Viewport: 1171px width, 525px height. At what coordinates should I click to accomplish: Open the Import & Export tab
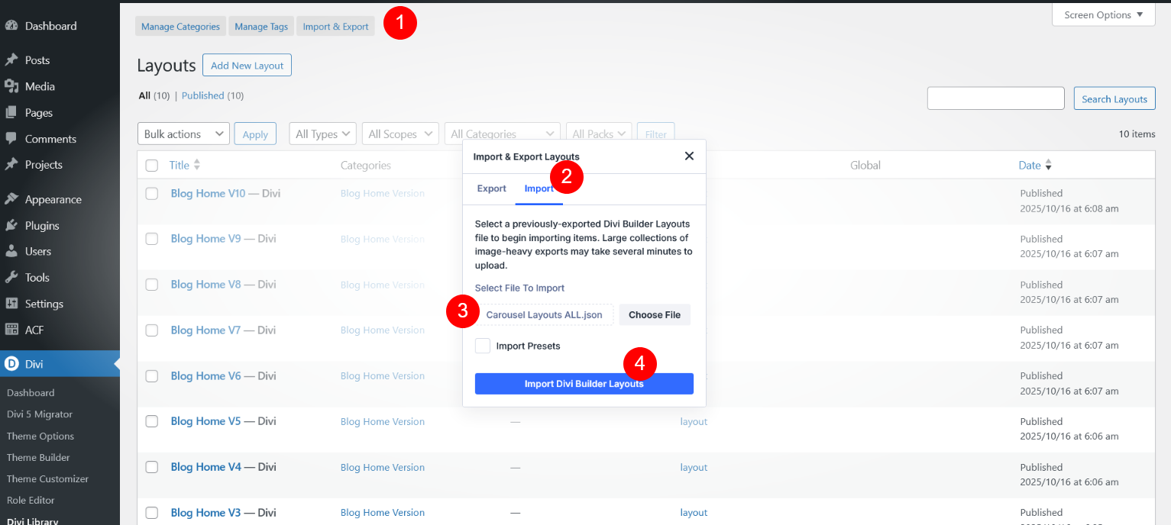click(x=335, y=27)
